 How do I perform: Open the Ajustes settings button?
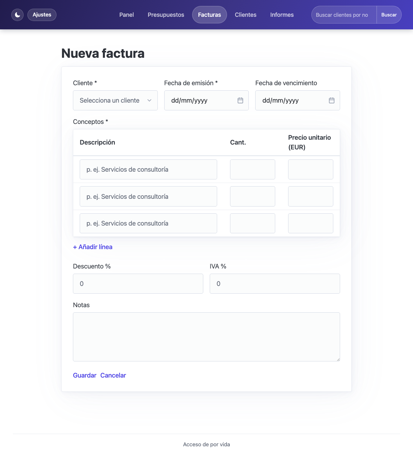[42, 15]
